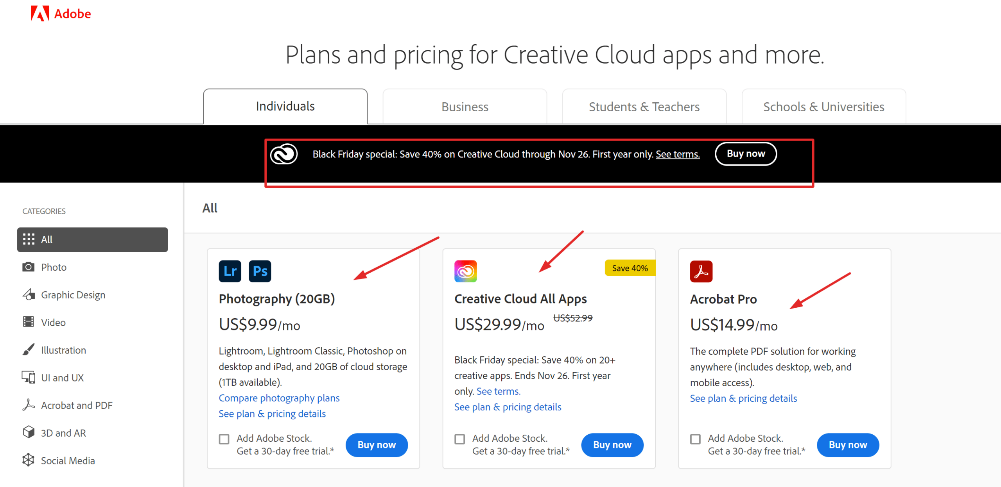The width and height of the screenshot is (1001, 487).
Task: Select the Video category in the sidebar
Action: [53, 322]
